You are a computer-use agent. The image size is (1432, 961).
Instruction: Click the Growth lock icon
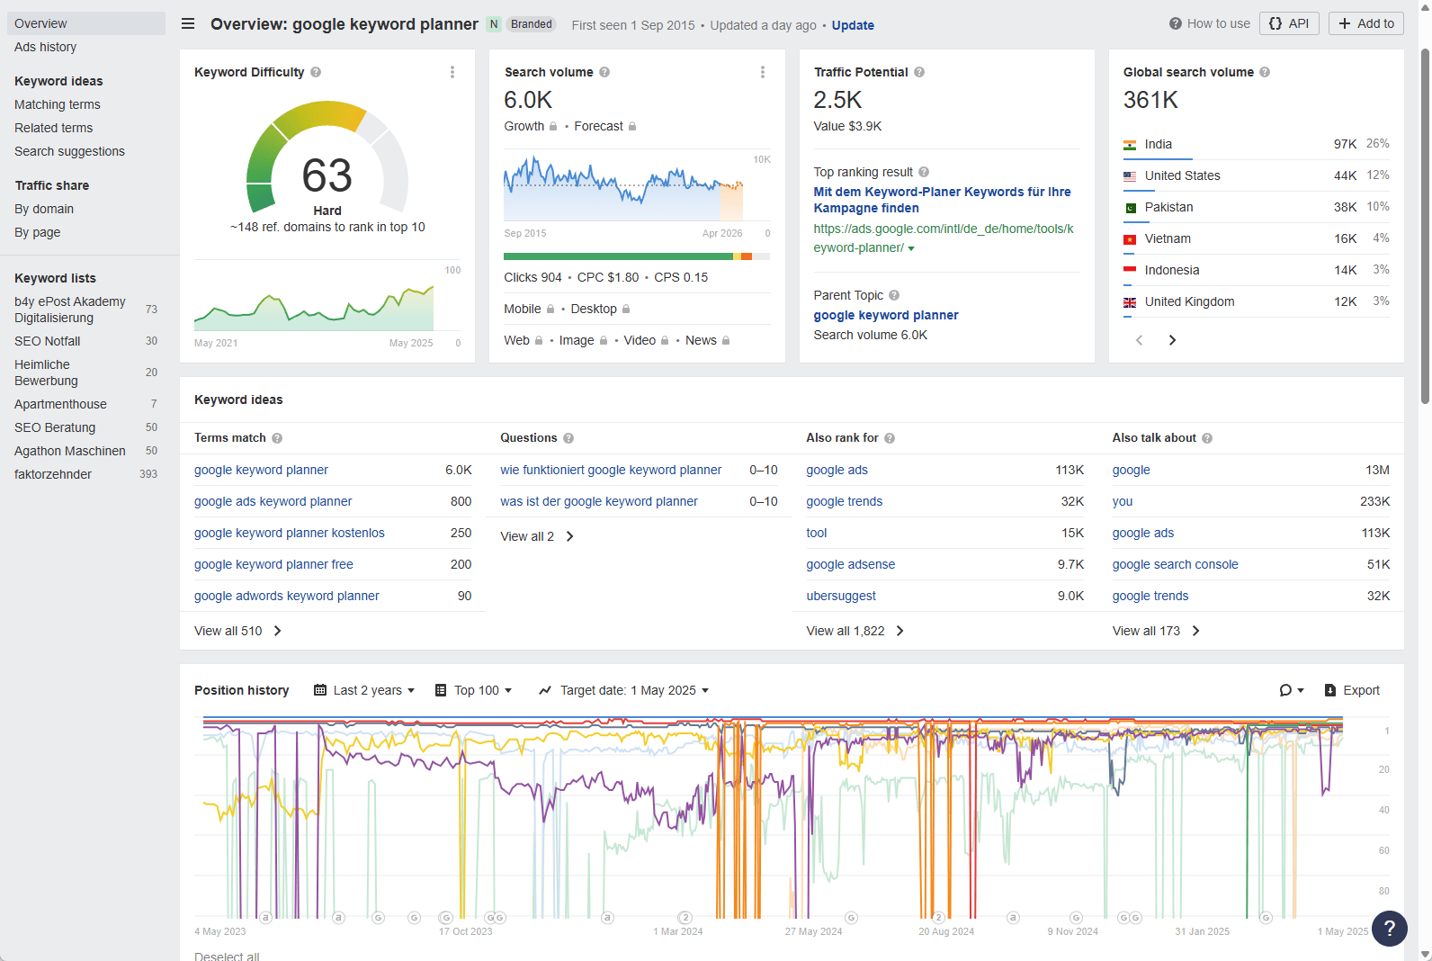553,127
